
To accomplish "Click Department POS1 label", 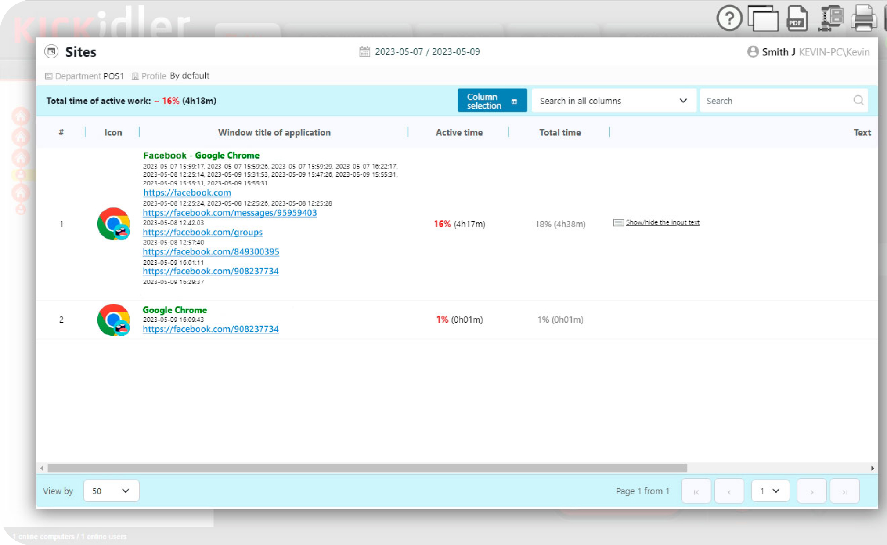I will coord(85,76).
